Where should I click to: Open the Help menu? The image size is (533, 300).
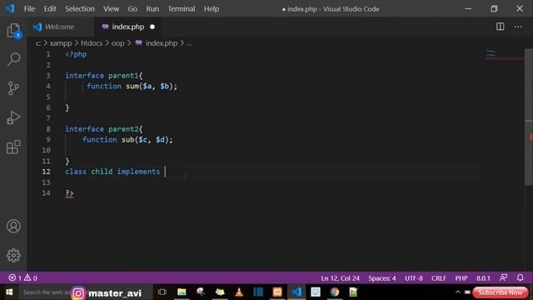coord(212,9)
